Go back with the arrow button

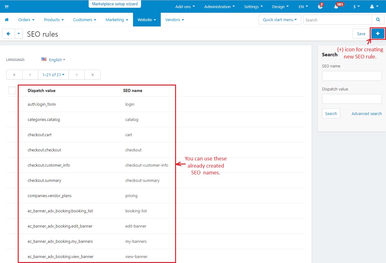(x=8, y=34)
